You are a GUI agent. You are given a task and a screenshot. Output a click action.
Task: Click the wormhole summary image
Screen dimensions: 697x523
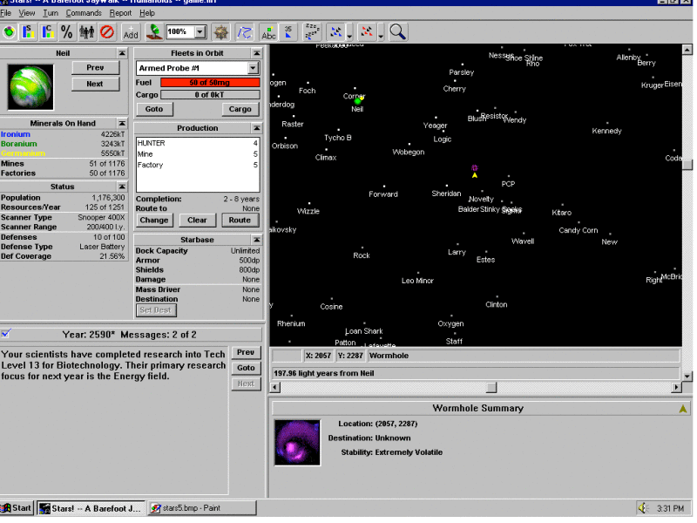[x=297, y=443]
